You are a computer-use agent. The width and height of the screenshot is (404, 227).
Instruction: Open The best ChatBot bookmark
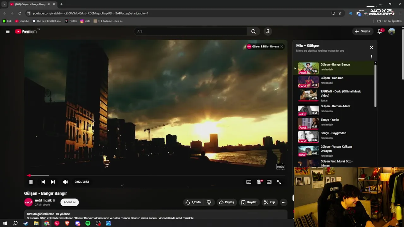point(47,21)
